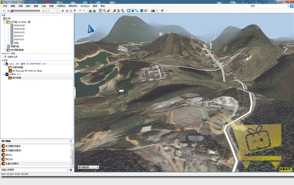Open the x5 playback speed dropdown
Viewport: 294px width, 185px height.
52,11
